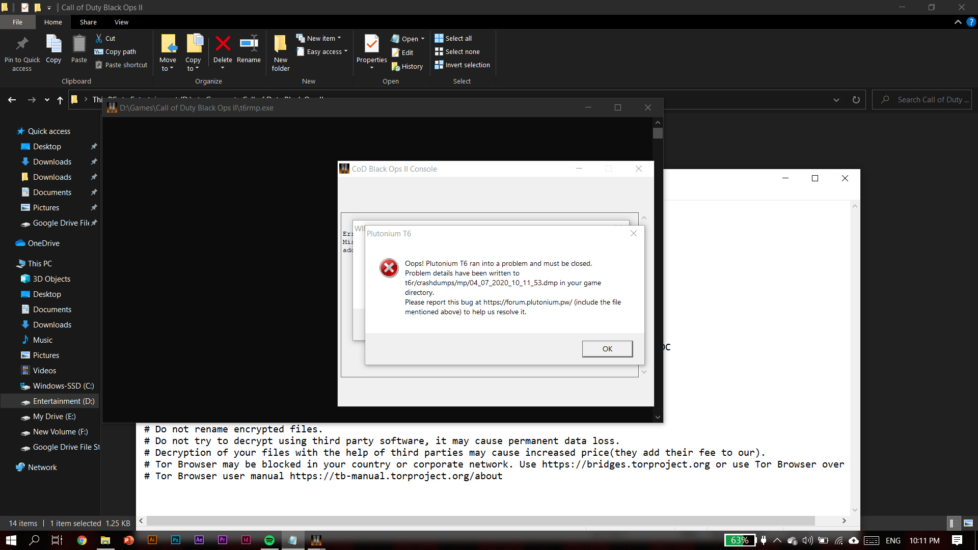Click Select all in ribbon
Viewport: 978px width, 550px height.
pyautogui.click(x=453, y=38)
